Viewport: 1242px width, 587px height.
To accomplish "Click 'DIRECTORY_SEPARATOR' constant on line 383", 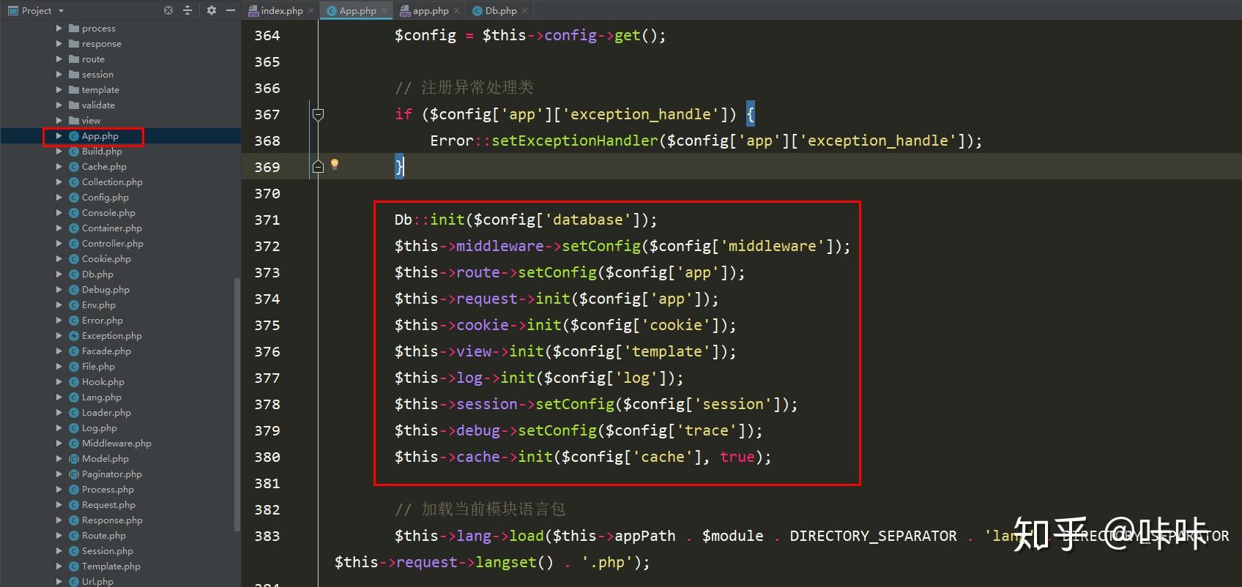I will point(873,536).
